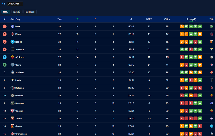The image size is (215, 136).
Task: Click the Serie A league icon
Action: (3, 4)
